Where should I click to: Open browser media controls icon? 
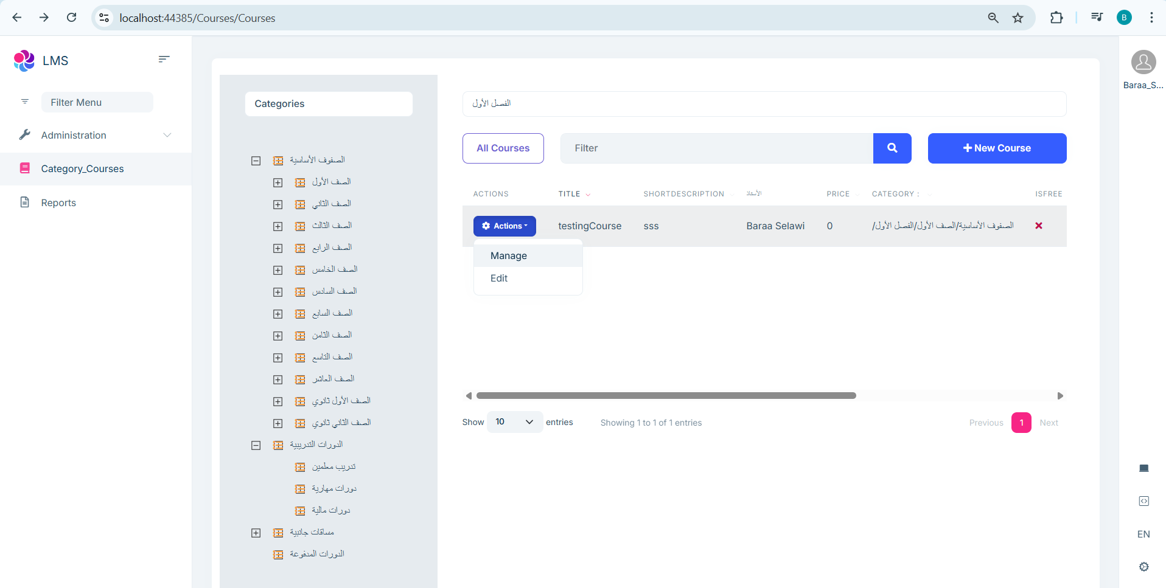(x=1097, y=17)
